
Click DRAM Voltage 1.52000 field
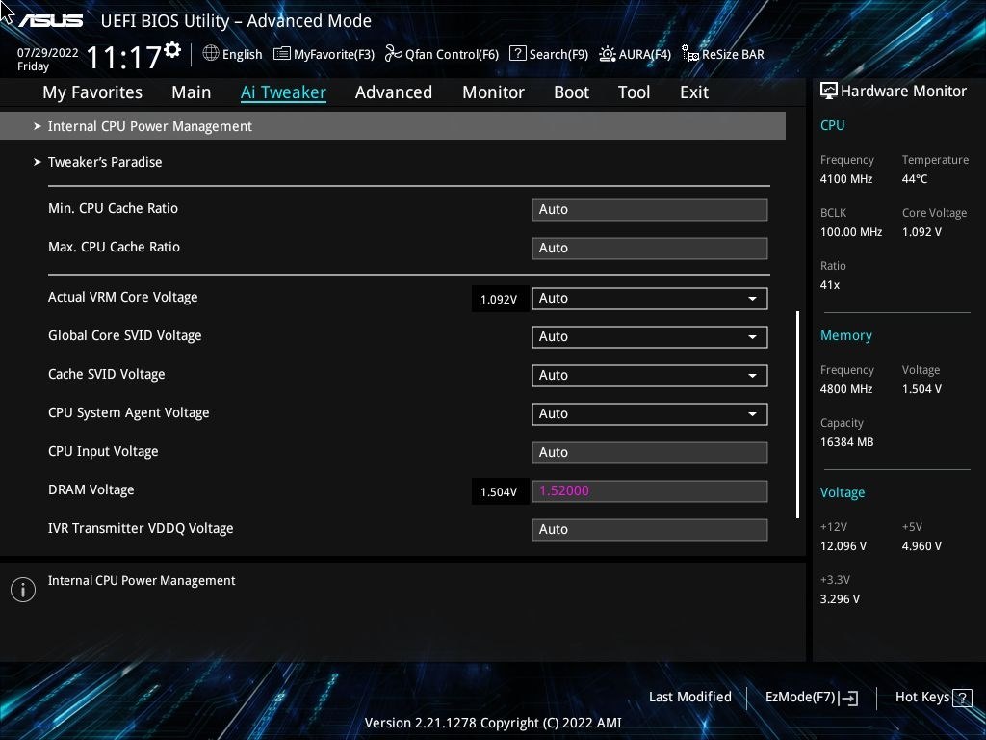650,490
